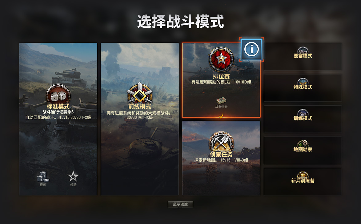The image size is (361, 224).
Task: Open 要塞模式 stronghold mode
Action: pyautogui.click(x=303, y=57)
